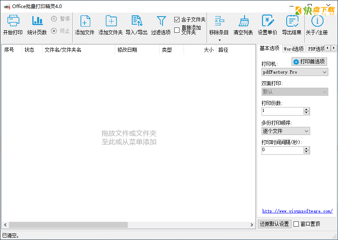Screen dimensions: 338x240
Task: Click the 开始打印 printer icon
Action: (13, 21)
